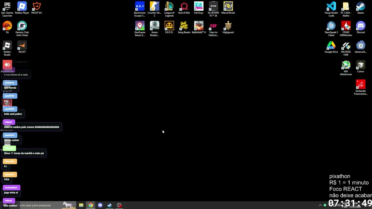Screen dimensions: 372x209
Task: Open Visual Studio Code shortcut
Action: tap(331, 9)
